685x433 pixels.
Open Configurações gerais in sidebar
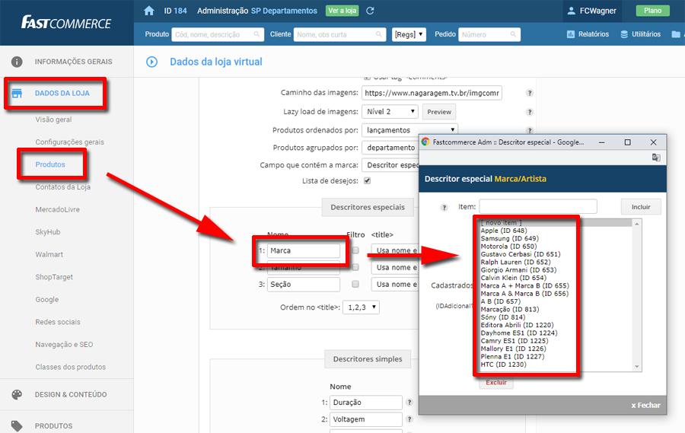(x=69, y=142)
